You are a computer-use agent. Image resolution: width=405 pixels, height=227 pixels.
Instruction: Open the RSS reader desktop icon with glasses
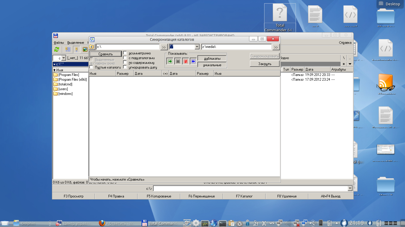pos(386,82)
